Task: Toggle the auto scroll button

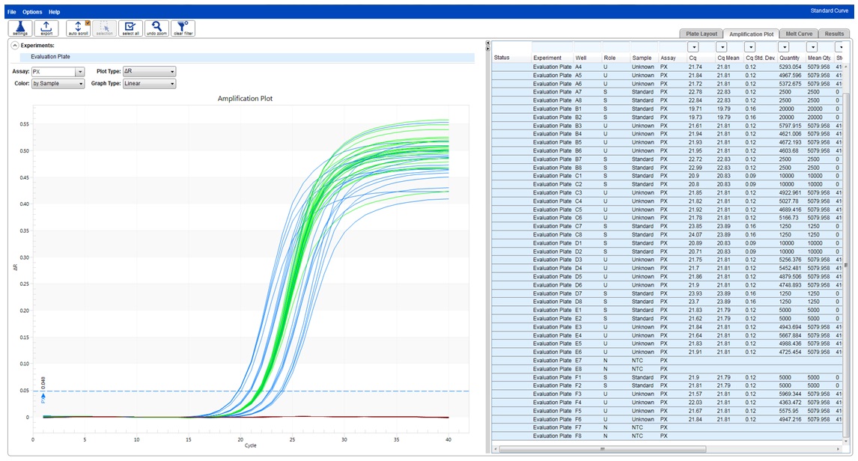Action: pyautogui.click(x=78, y=28)
